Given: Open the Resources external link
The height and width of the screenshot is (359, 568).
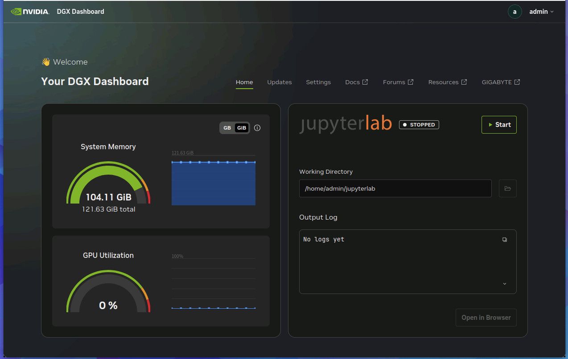Looking at the screenshot, I should 448,82.
